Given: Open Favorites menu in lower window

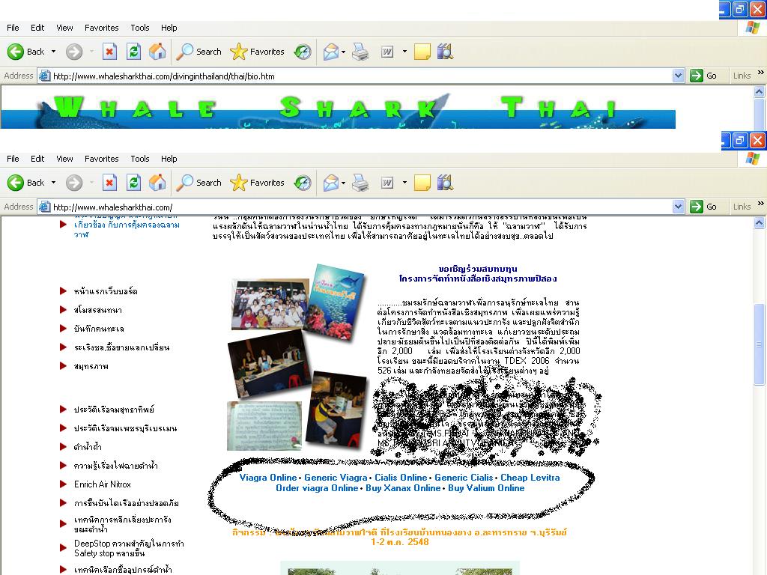Looking at the screenshot, I should (x=102, y=159).
